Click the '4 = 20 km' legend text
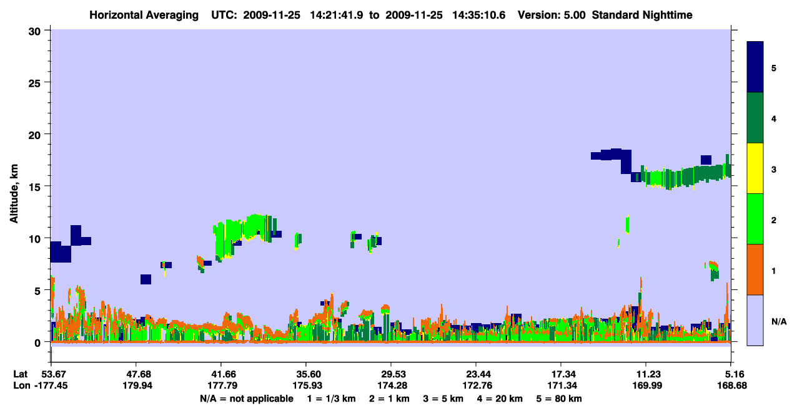 point(499,398)
